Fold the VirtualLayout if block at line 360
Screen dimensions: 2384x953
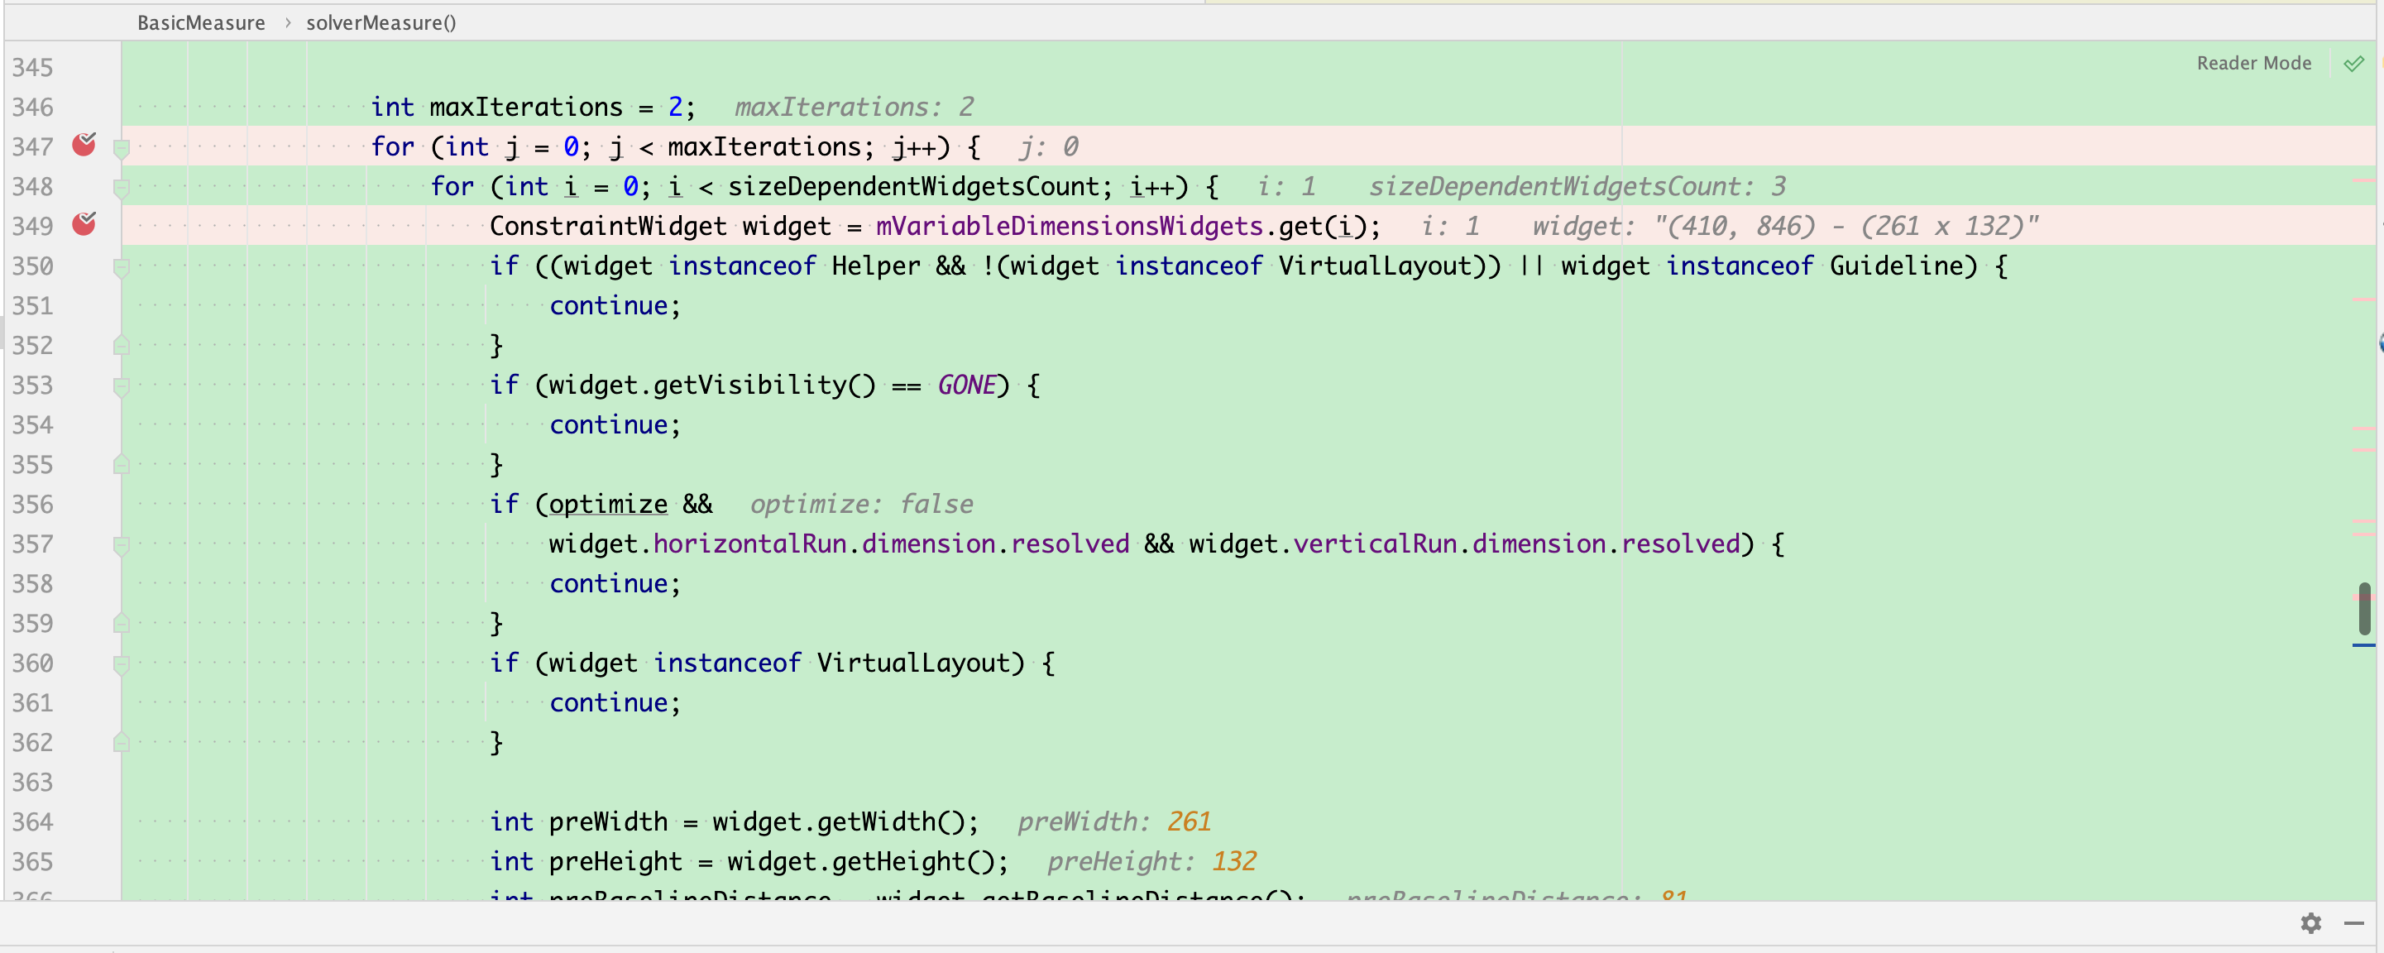pyautogui.click(x=122, y=663)
